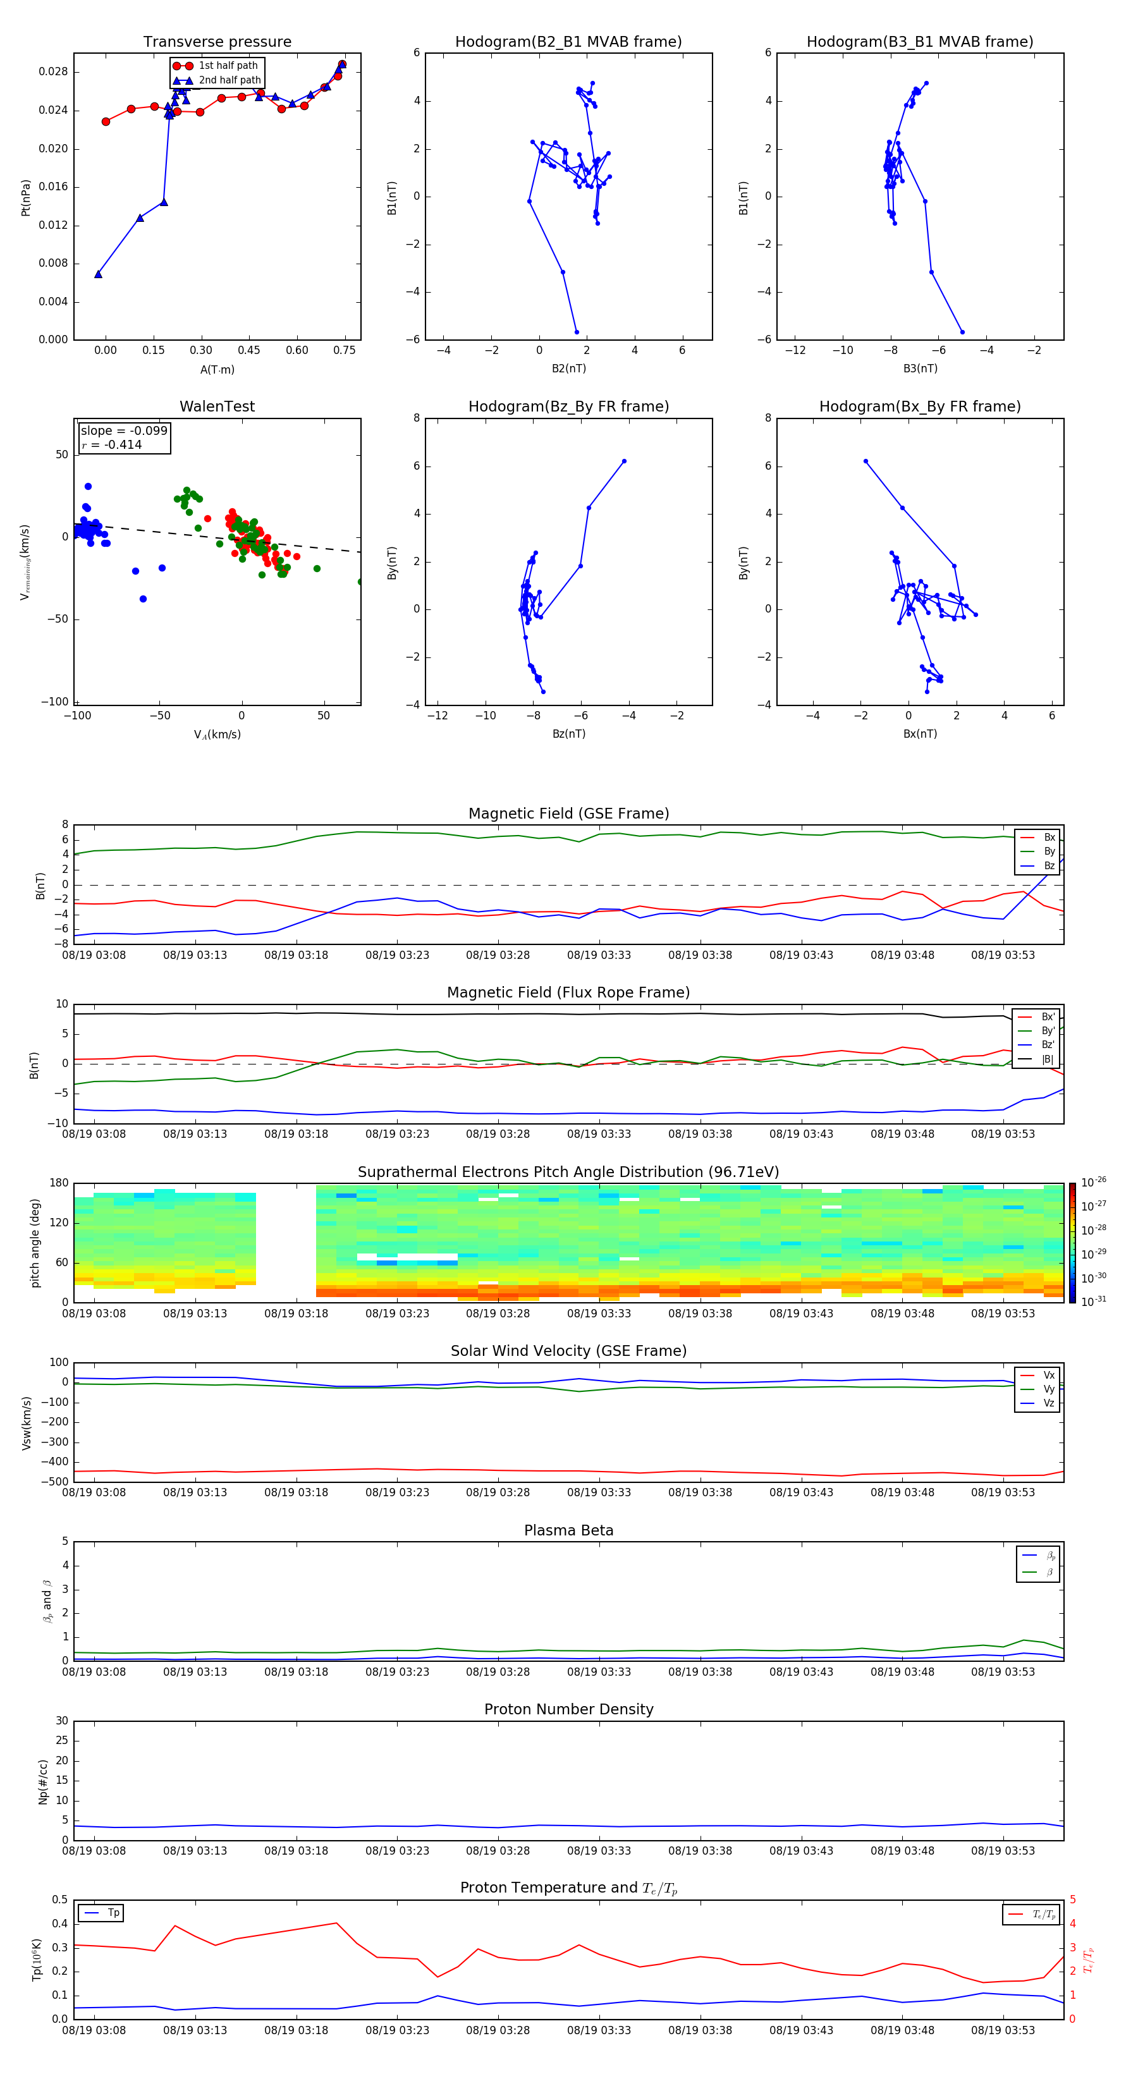Click the red "Bx" entry in GSE legend
Viewport: 1138px width, 2086px height.
[x=1038, y=838]
